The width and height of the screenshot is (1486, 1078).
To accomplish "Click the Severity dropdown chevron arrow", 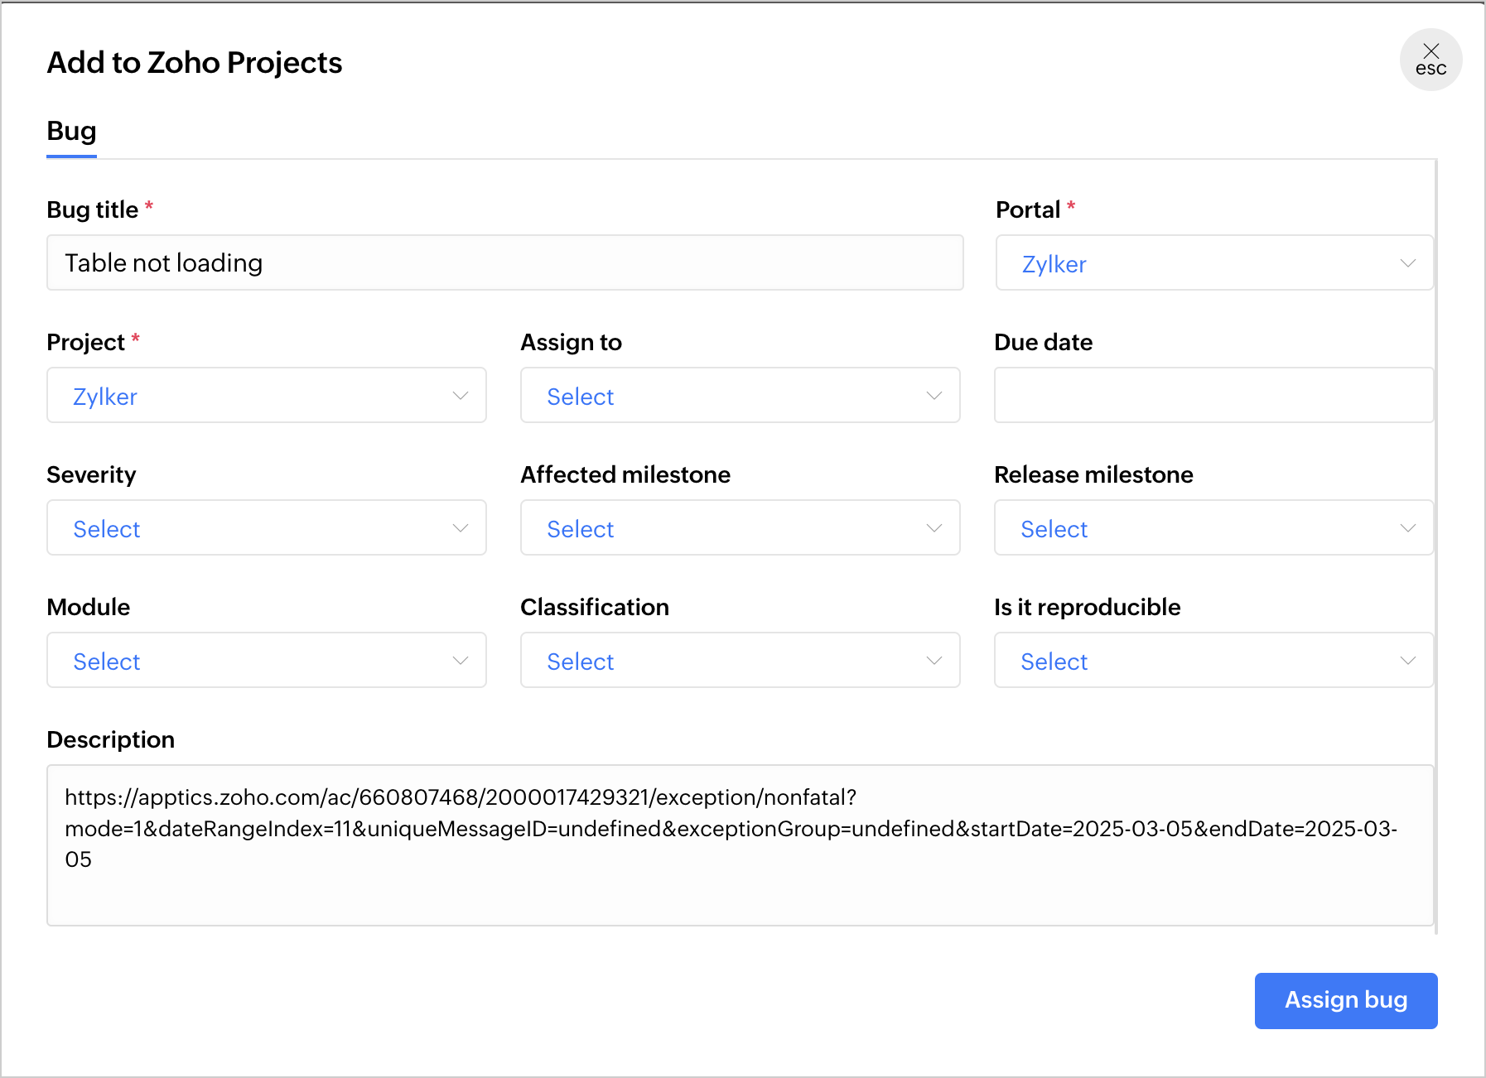I will pyautogui.click(x=461, y=528).
